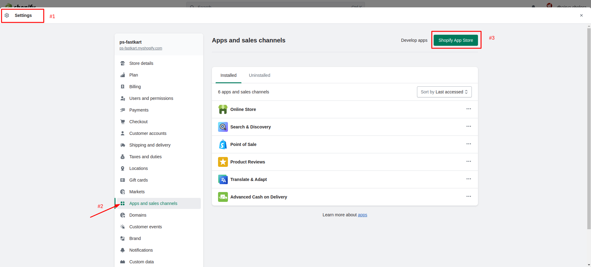Image resolution: width=591 pixels, height=267 pixels.
Task: Open the Shopify App Store button
Action: (455, 40)
